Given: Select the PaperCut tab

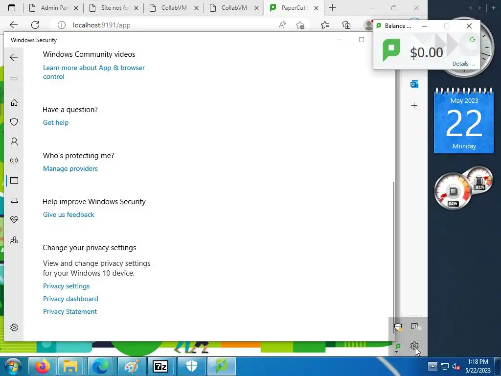Looking at the screenshot, I should click(294, 8).
